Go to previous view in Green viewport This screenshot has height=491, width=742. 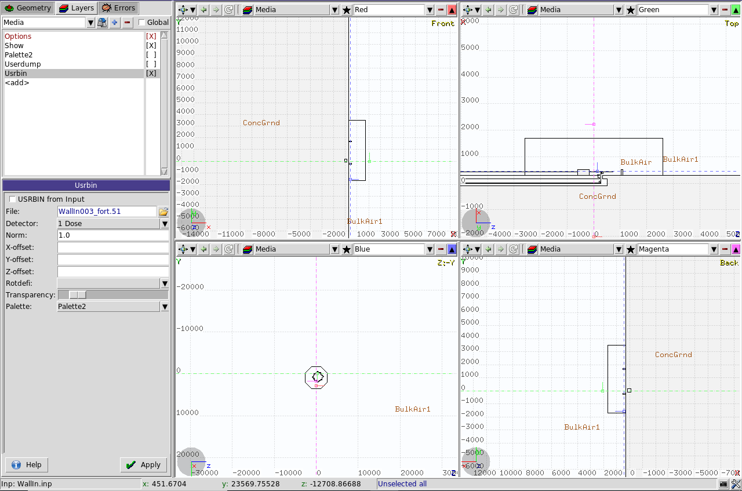click(x=488, y=10)
